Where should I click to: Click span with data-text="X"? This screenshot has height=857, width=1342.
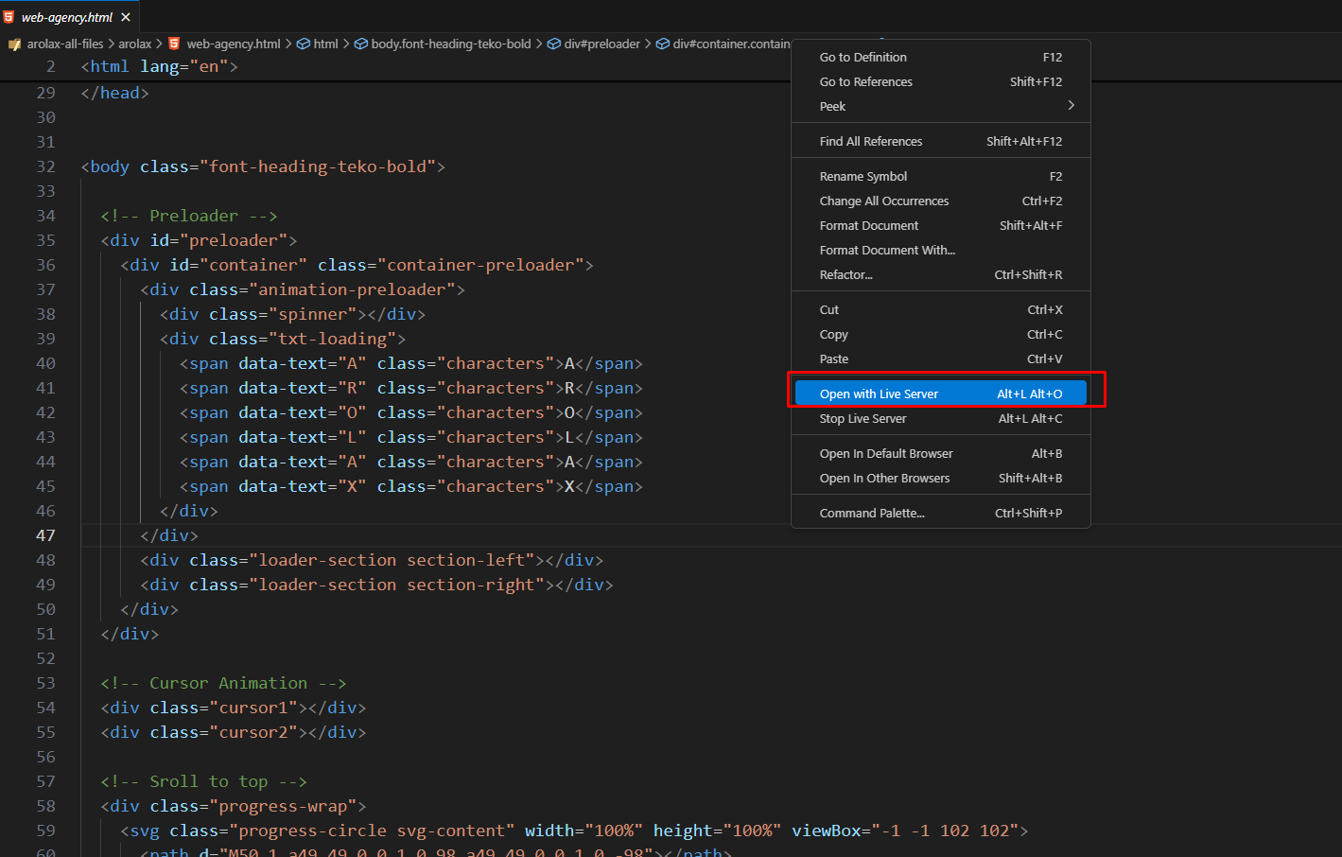pos(411,486)
